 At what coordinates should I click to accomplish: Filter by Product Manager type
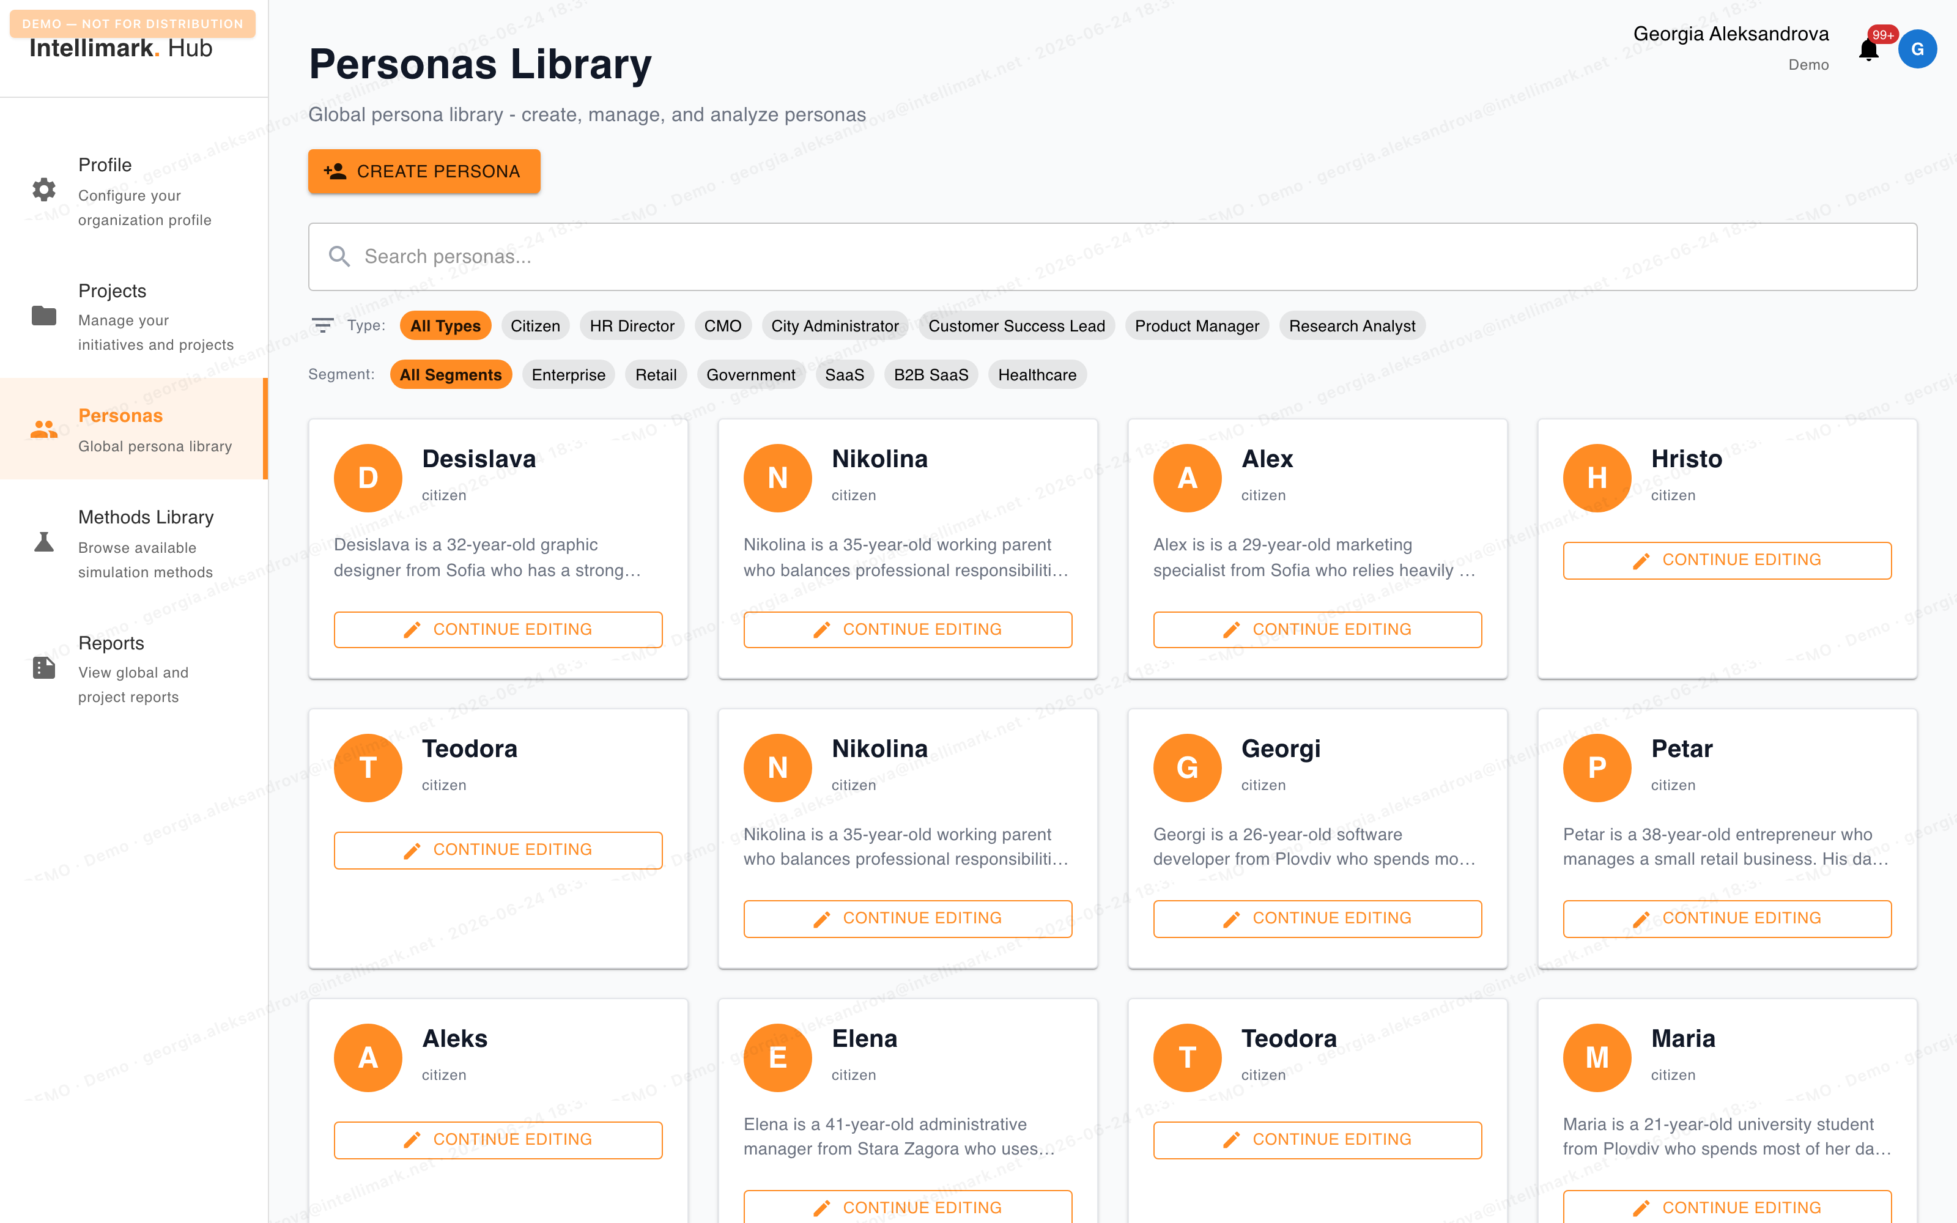tap(1197, 326)
